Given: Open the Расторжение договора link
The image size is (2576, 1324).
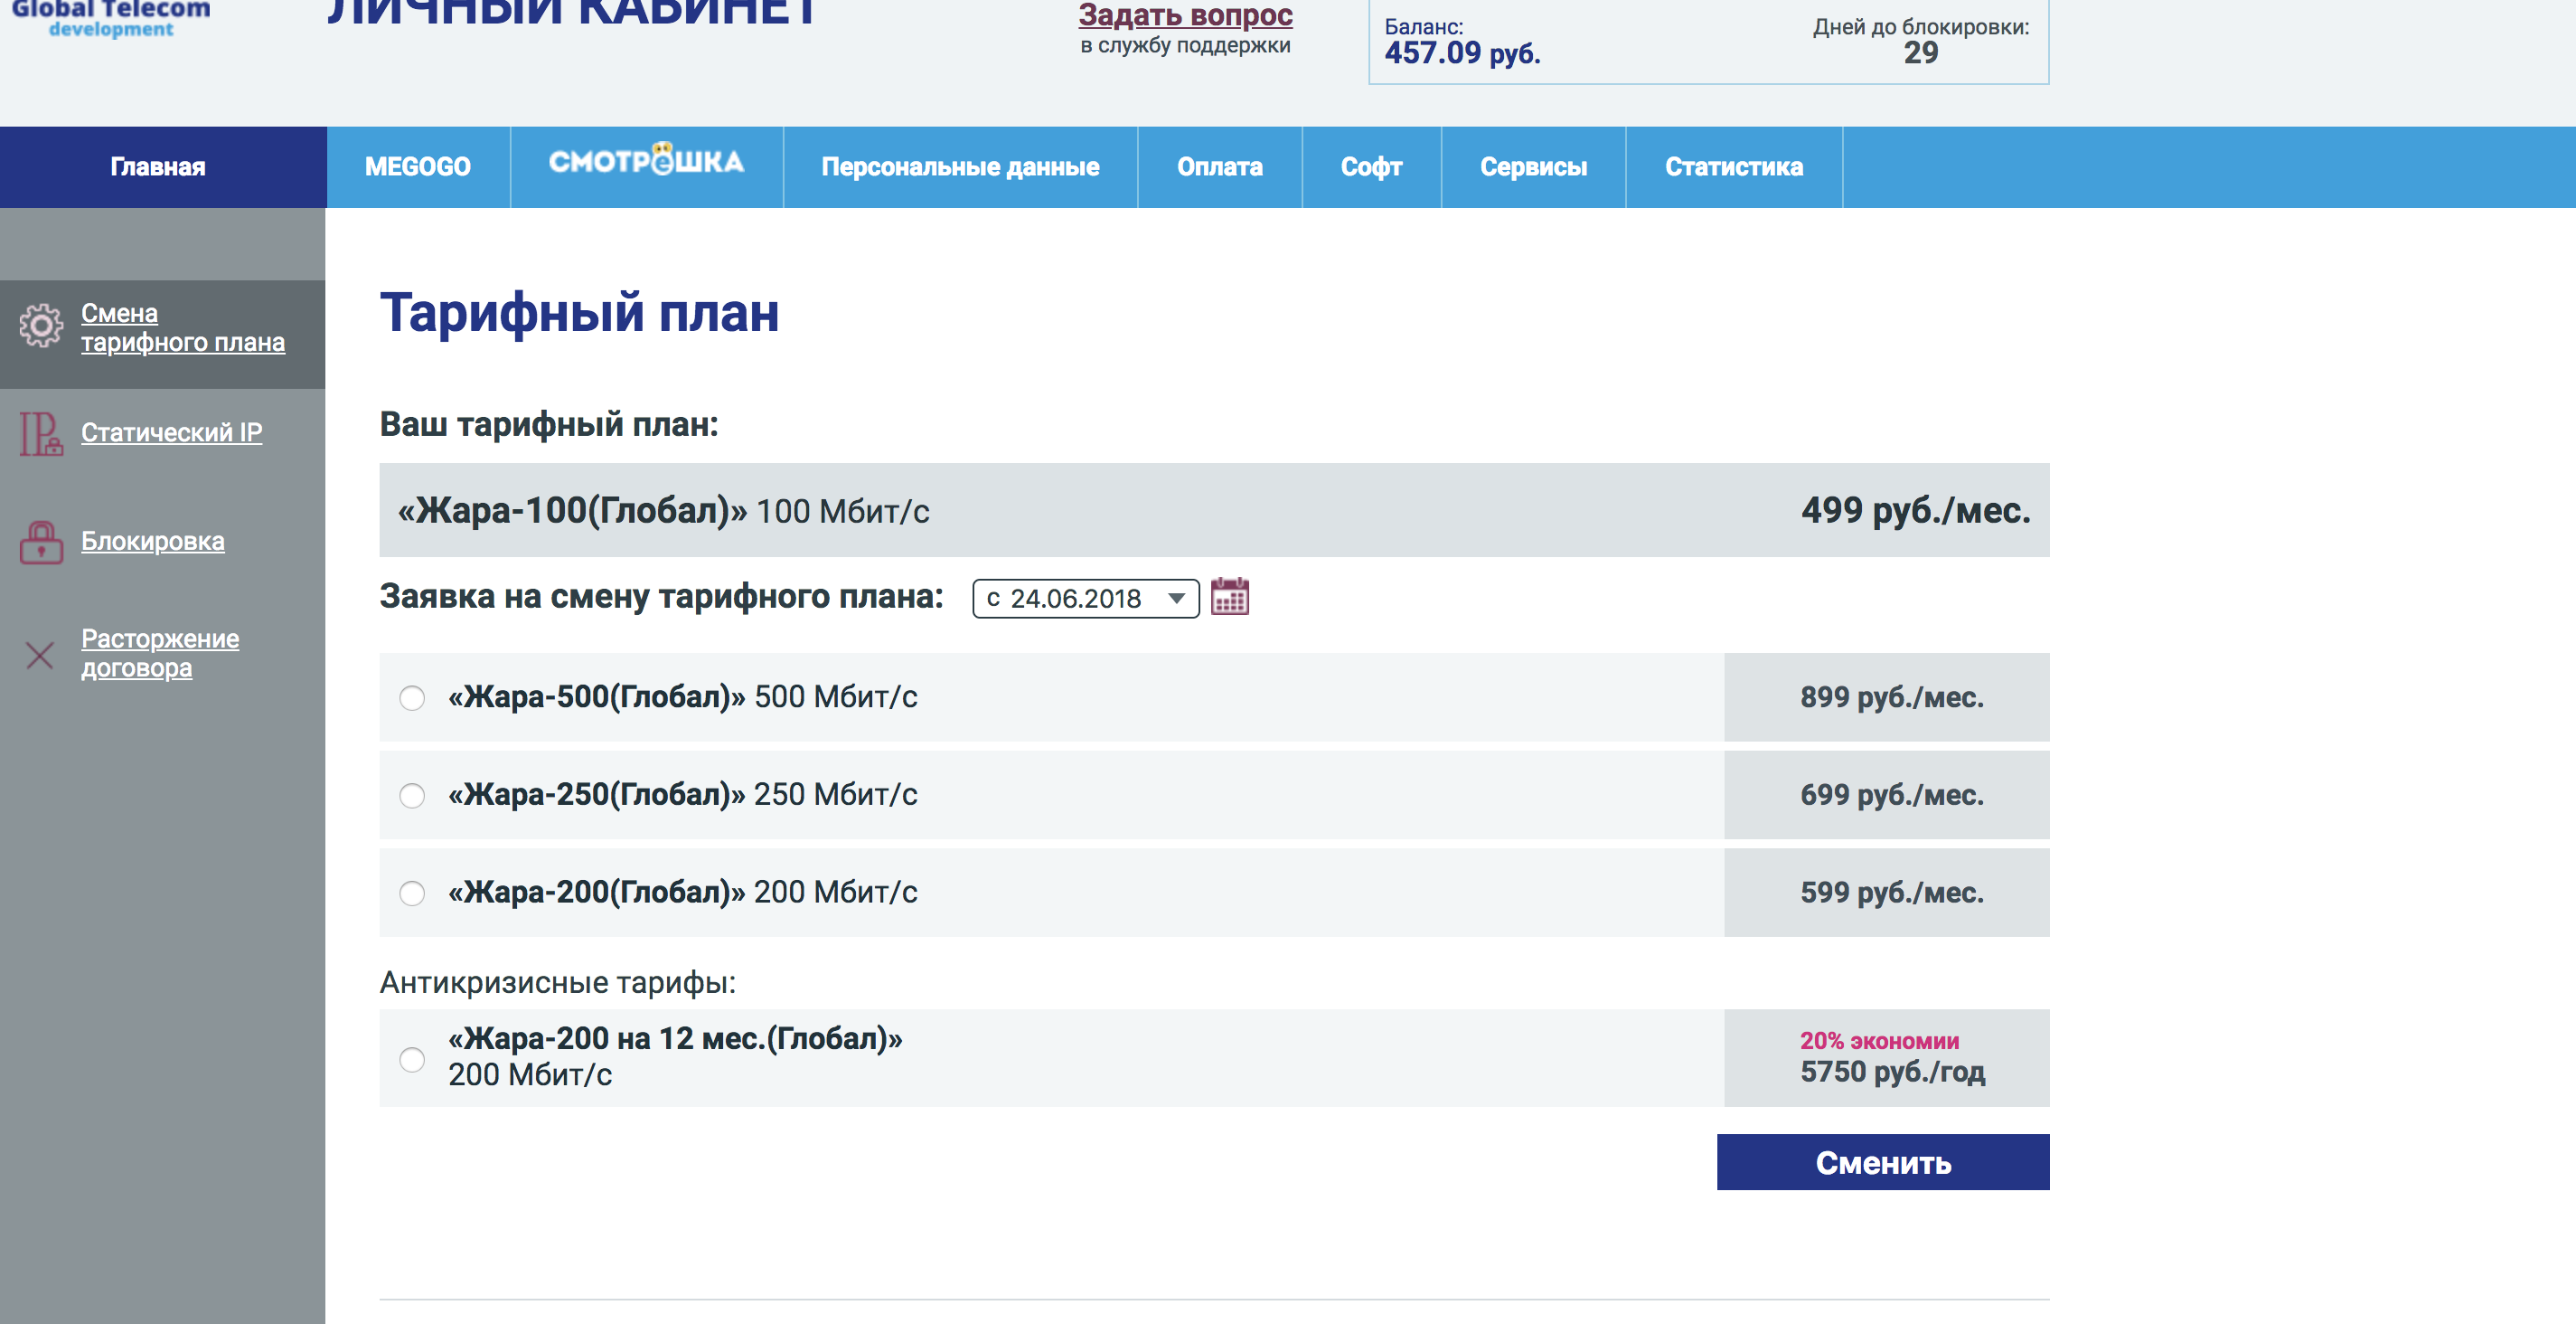Looking at the screenshot, I should click(x=160, y=652).
